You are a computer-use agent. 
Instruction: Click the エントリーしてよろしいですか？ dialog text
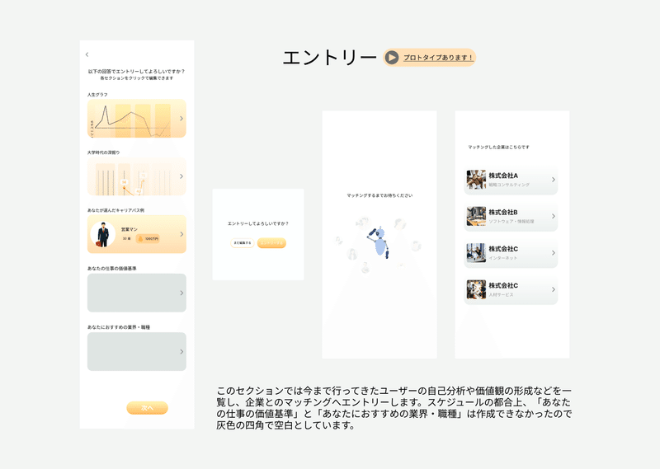[x=258, y=223]
